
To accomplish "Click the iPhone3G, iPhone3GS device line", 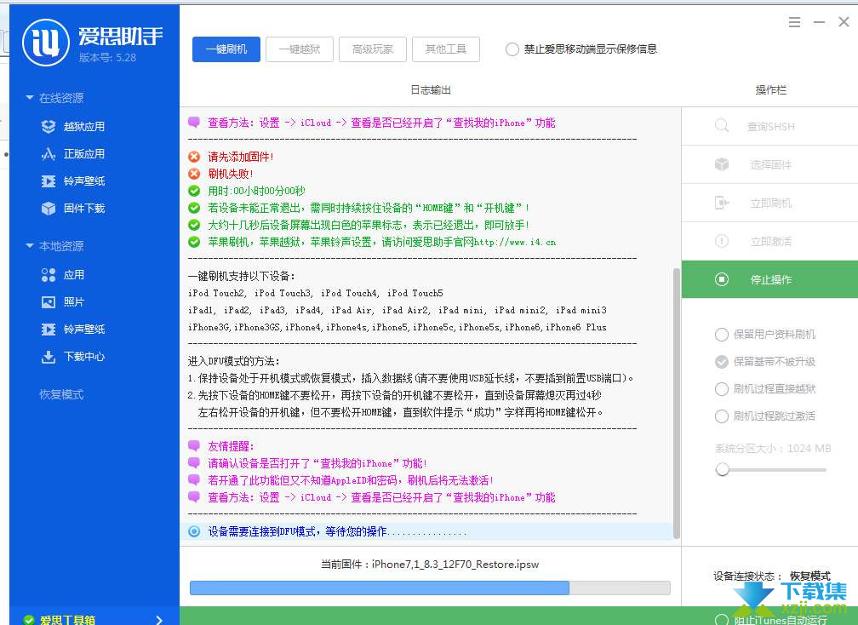I will (x=398, y=327).
